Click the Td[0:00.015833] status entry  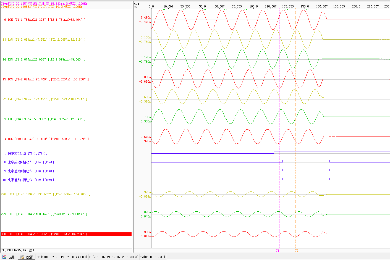coord(153,257)
